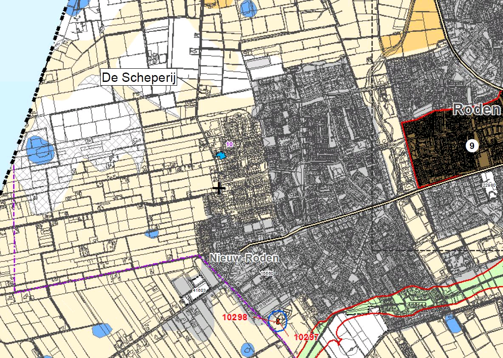The width and height of the screenshot is (503, 358).
Task: Click the parcel number 15660 label
Action: click(267, 274)
